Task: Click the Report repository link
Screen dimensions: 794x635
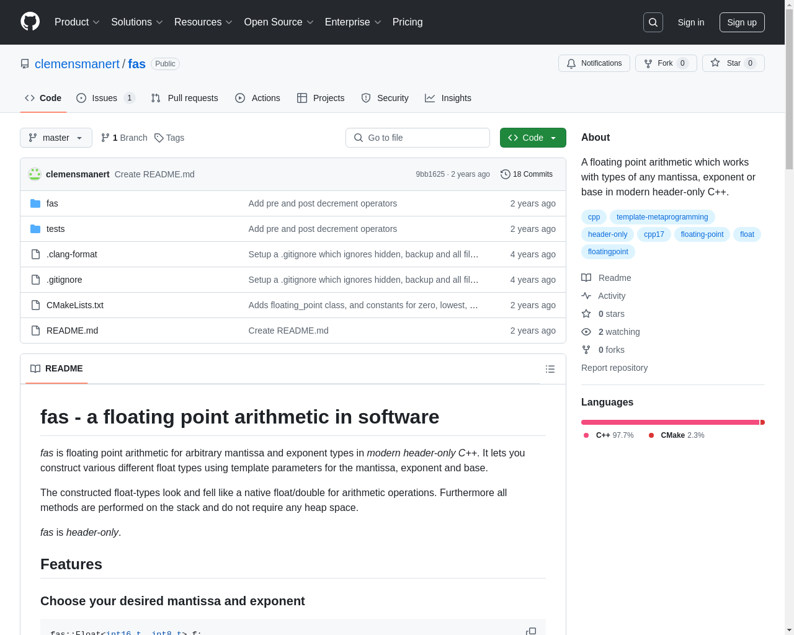Action: click(x=614, y=368)
